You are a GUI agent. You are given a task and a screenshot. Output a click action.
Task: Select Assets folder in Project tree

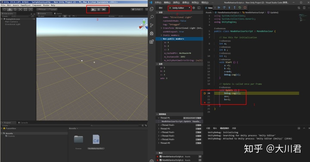tap(9, 133)
